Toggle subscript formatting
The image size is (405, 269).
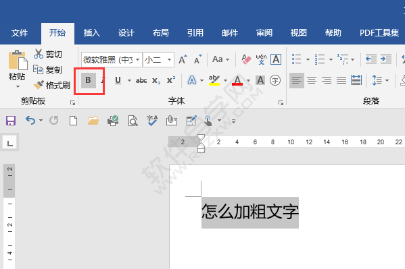point(156,81)
